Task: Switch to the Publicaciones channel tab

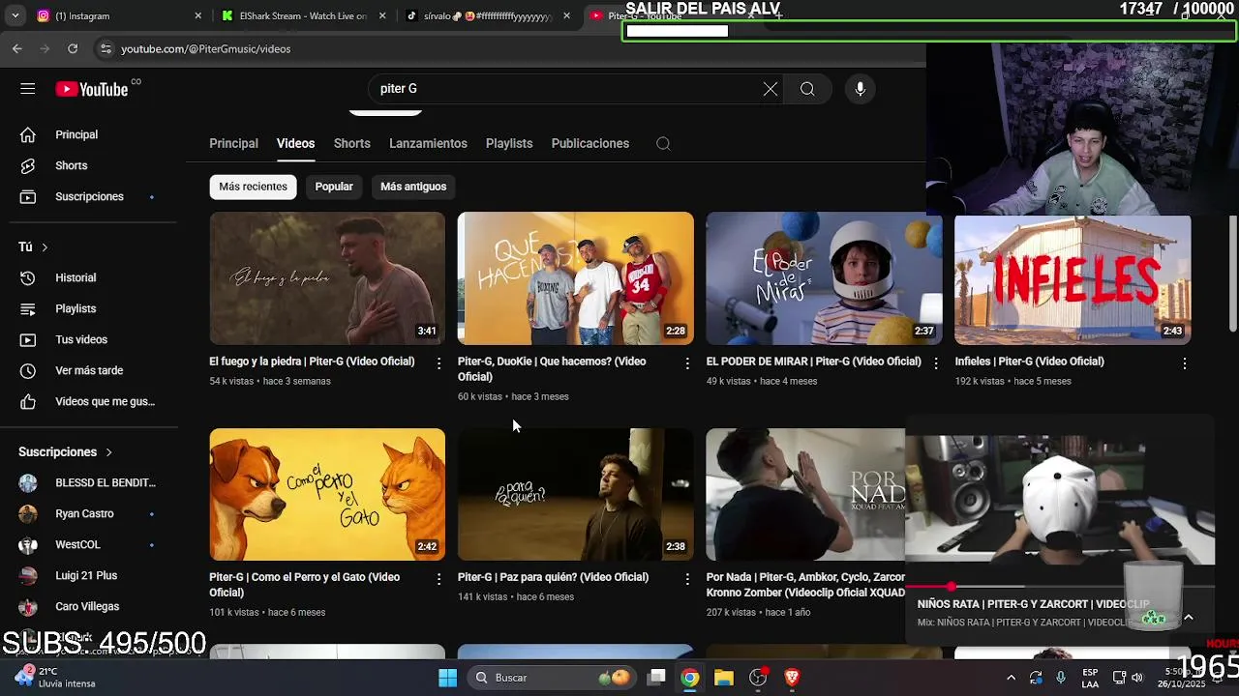Action: pyautogui.click(x=590, y=144)
